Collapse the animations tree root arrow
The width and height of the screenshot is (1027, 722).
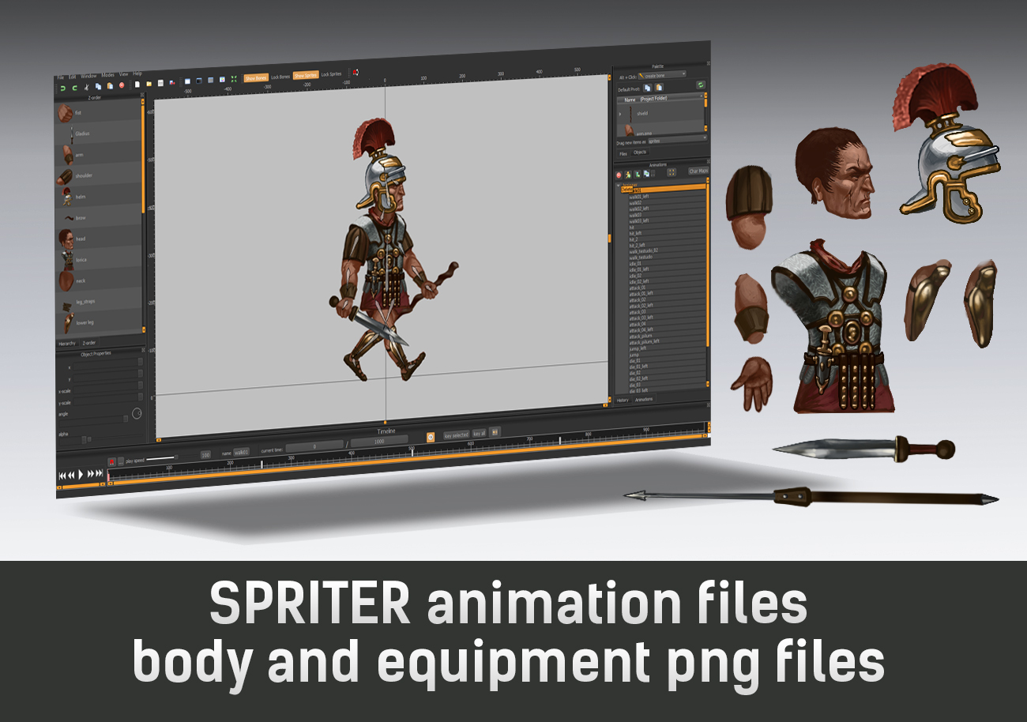(x=619, y=185)
